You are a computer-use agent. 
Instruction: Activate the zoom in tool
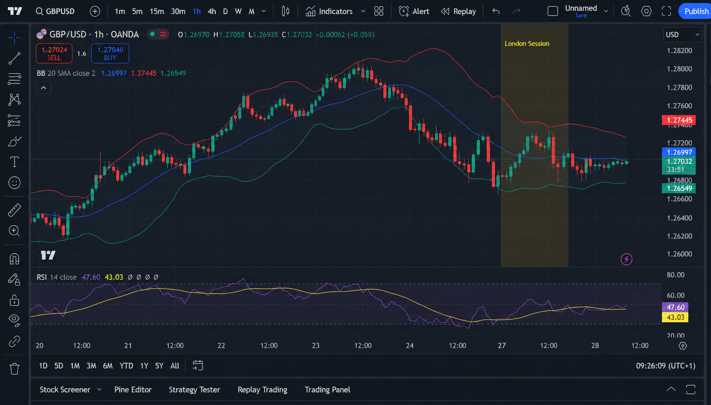[x=14, y=230]
